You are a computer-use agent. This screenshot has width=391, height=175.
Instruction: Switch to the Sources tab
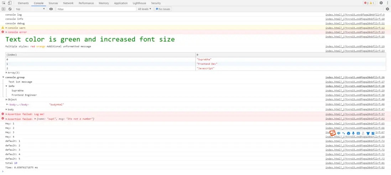point(53,3)
